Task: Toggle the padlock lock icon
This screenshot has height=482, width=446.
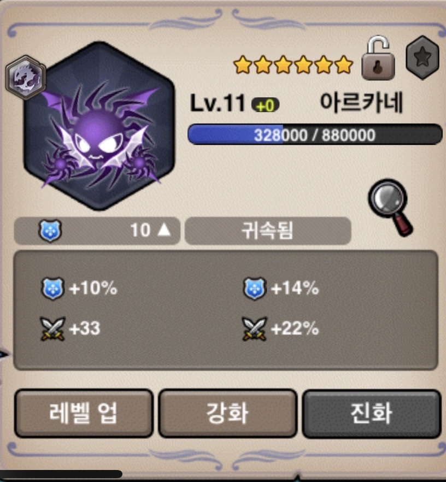Action: click(378, 58)
